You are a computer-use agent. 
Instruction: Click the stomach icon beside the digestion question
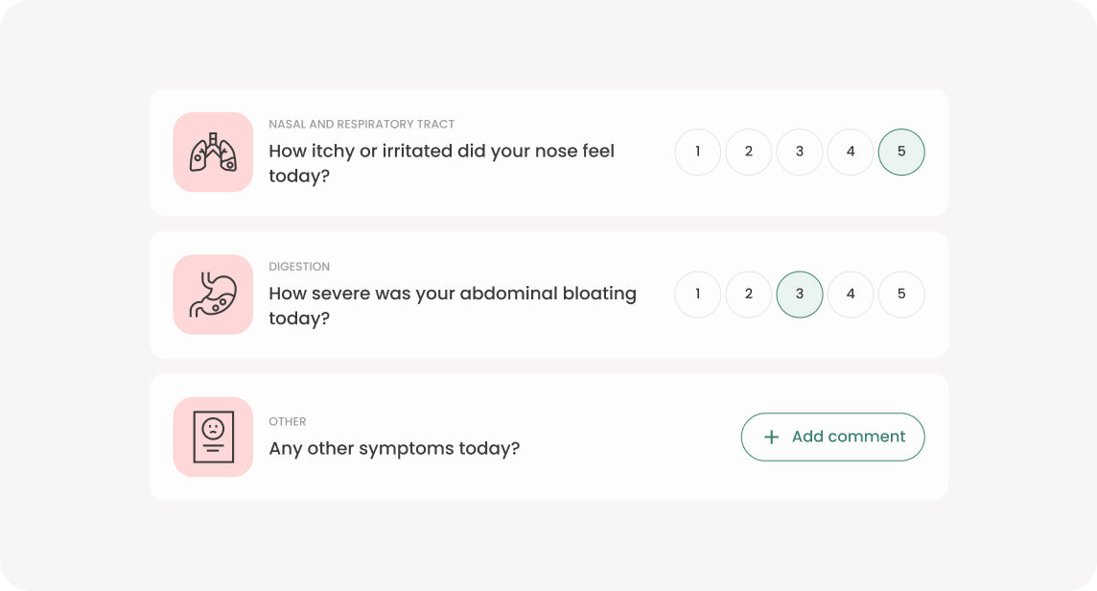[213, 295]
